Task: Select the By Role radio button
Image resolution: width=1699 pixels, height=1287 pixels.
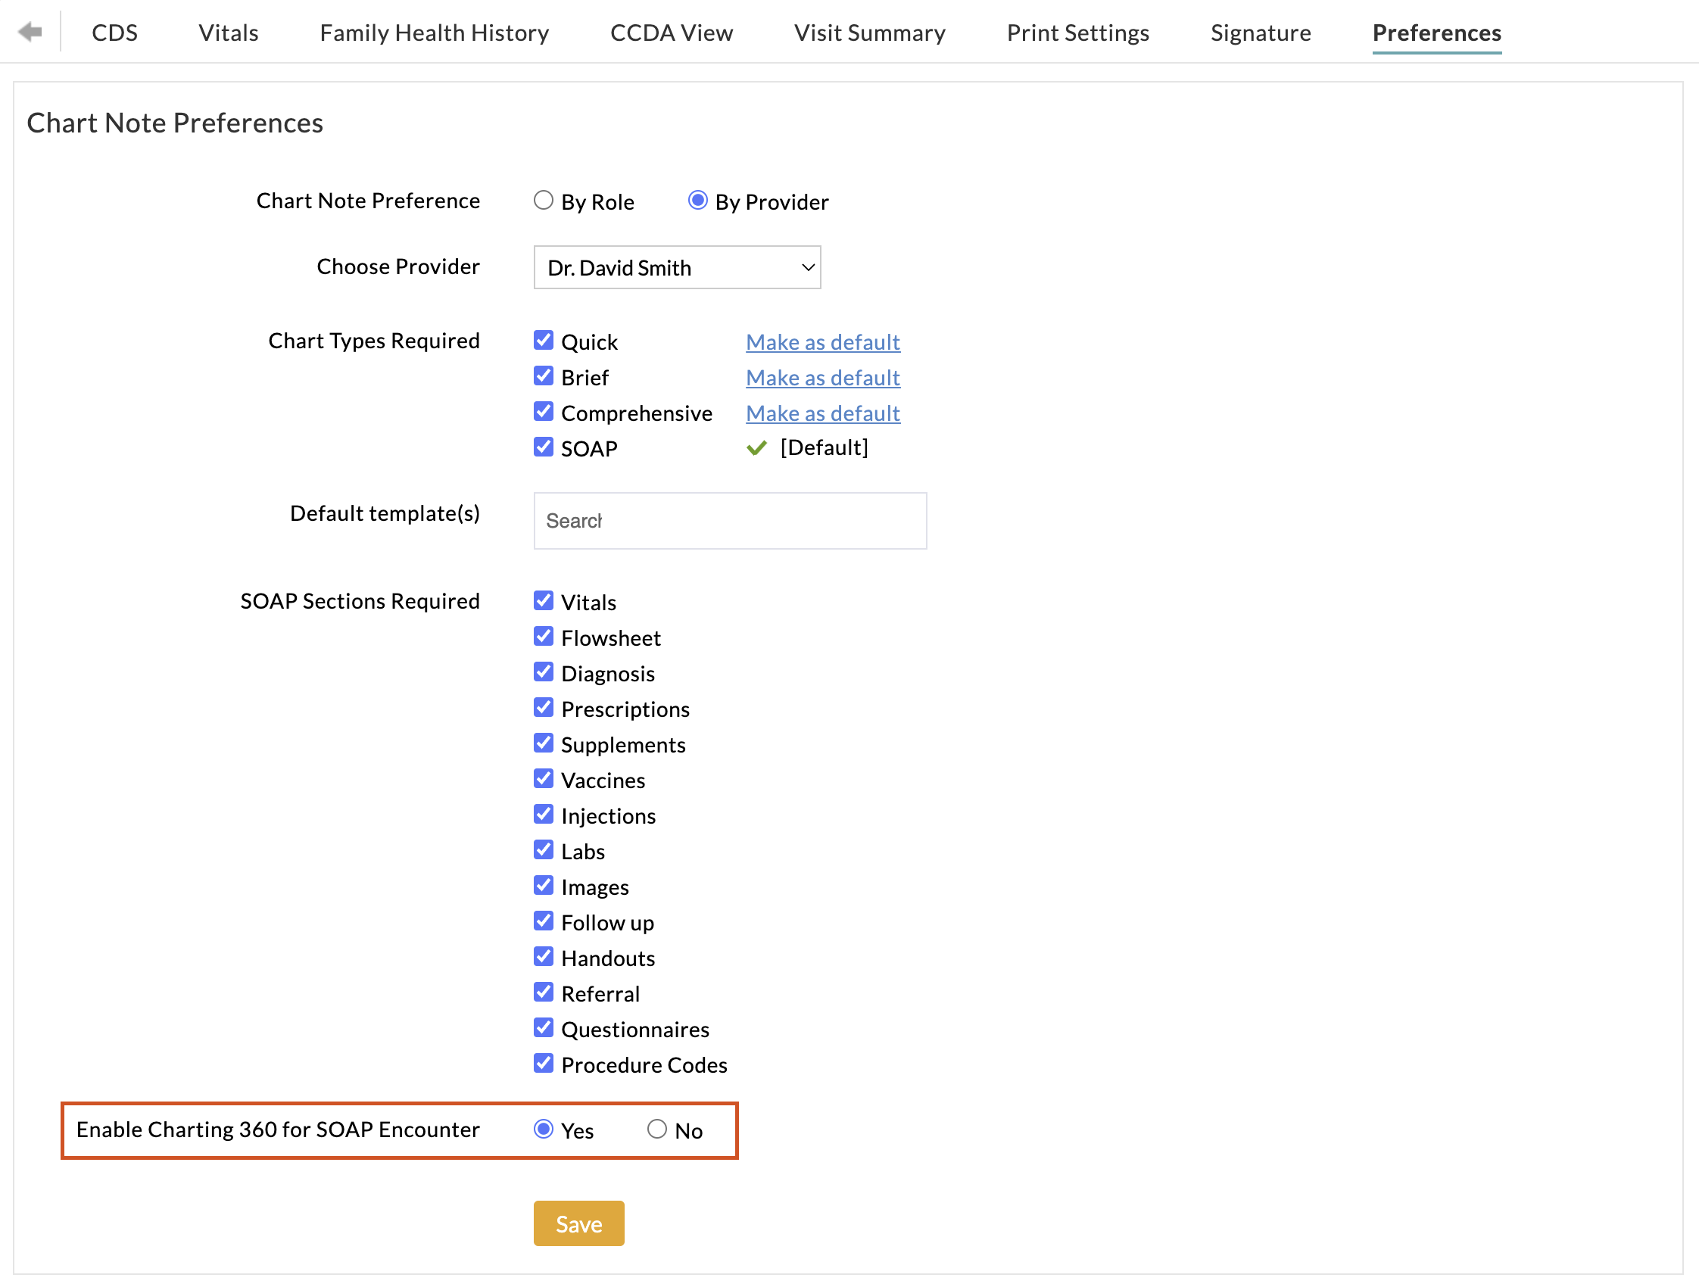Action: pyautogui.click(x=543, y=201)
